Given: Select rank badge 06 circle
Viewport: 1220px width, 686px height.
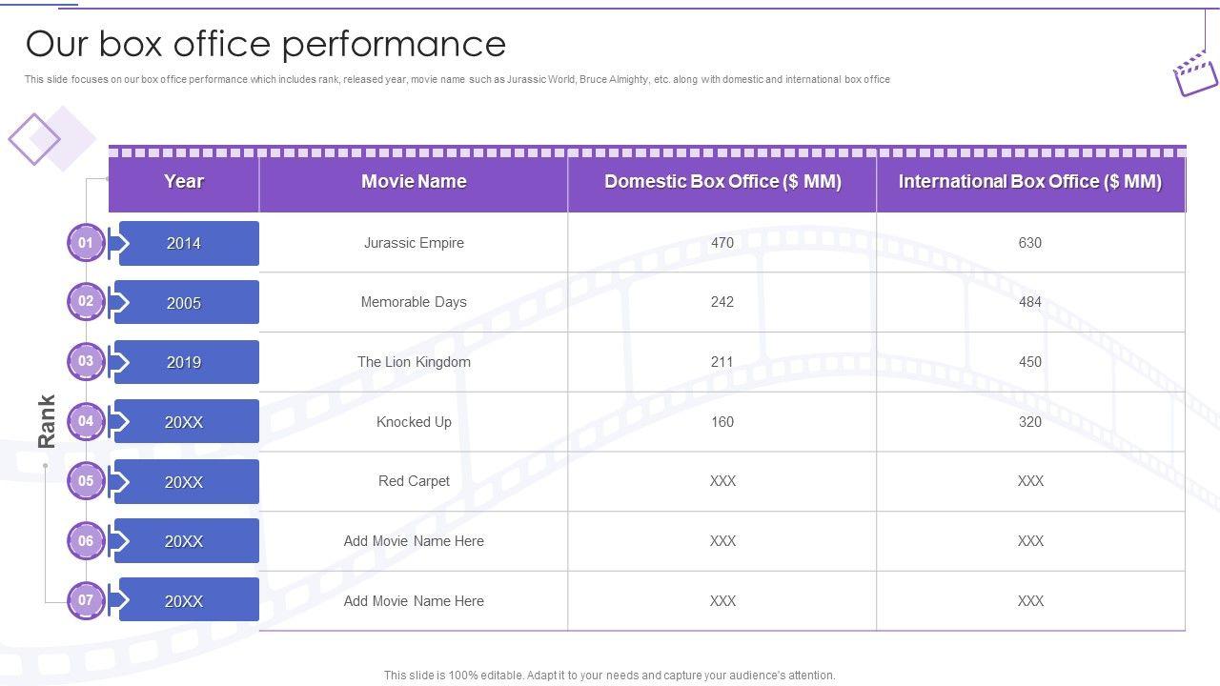Looking at the screenshot, I should 86,541.
